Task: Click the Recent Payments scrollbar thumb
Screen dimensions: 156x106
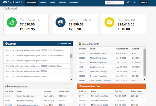Action: [x=145, y=63]
